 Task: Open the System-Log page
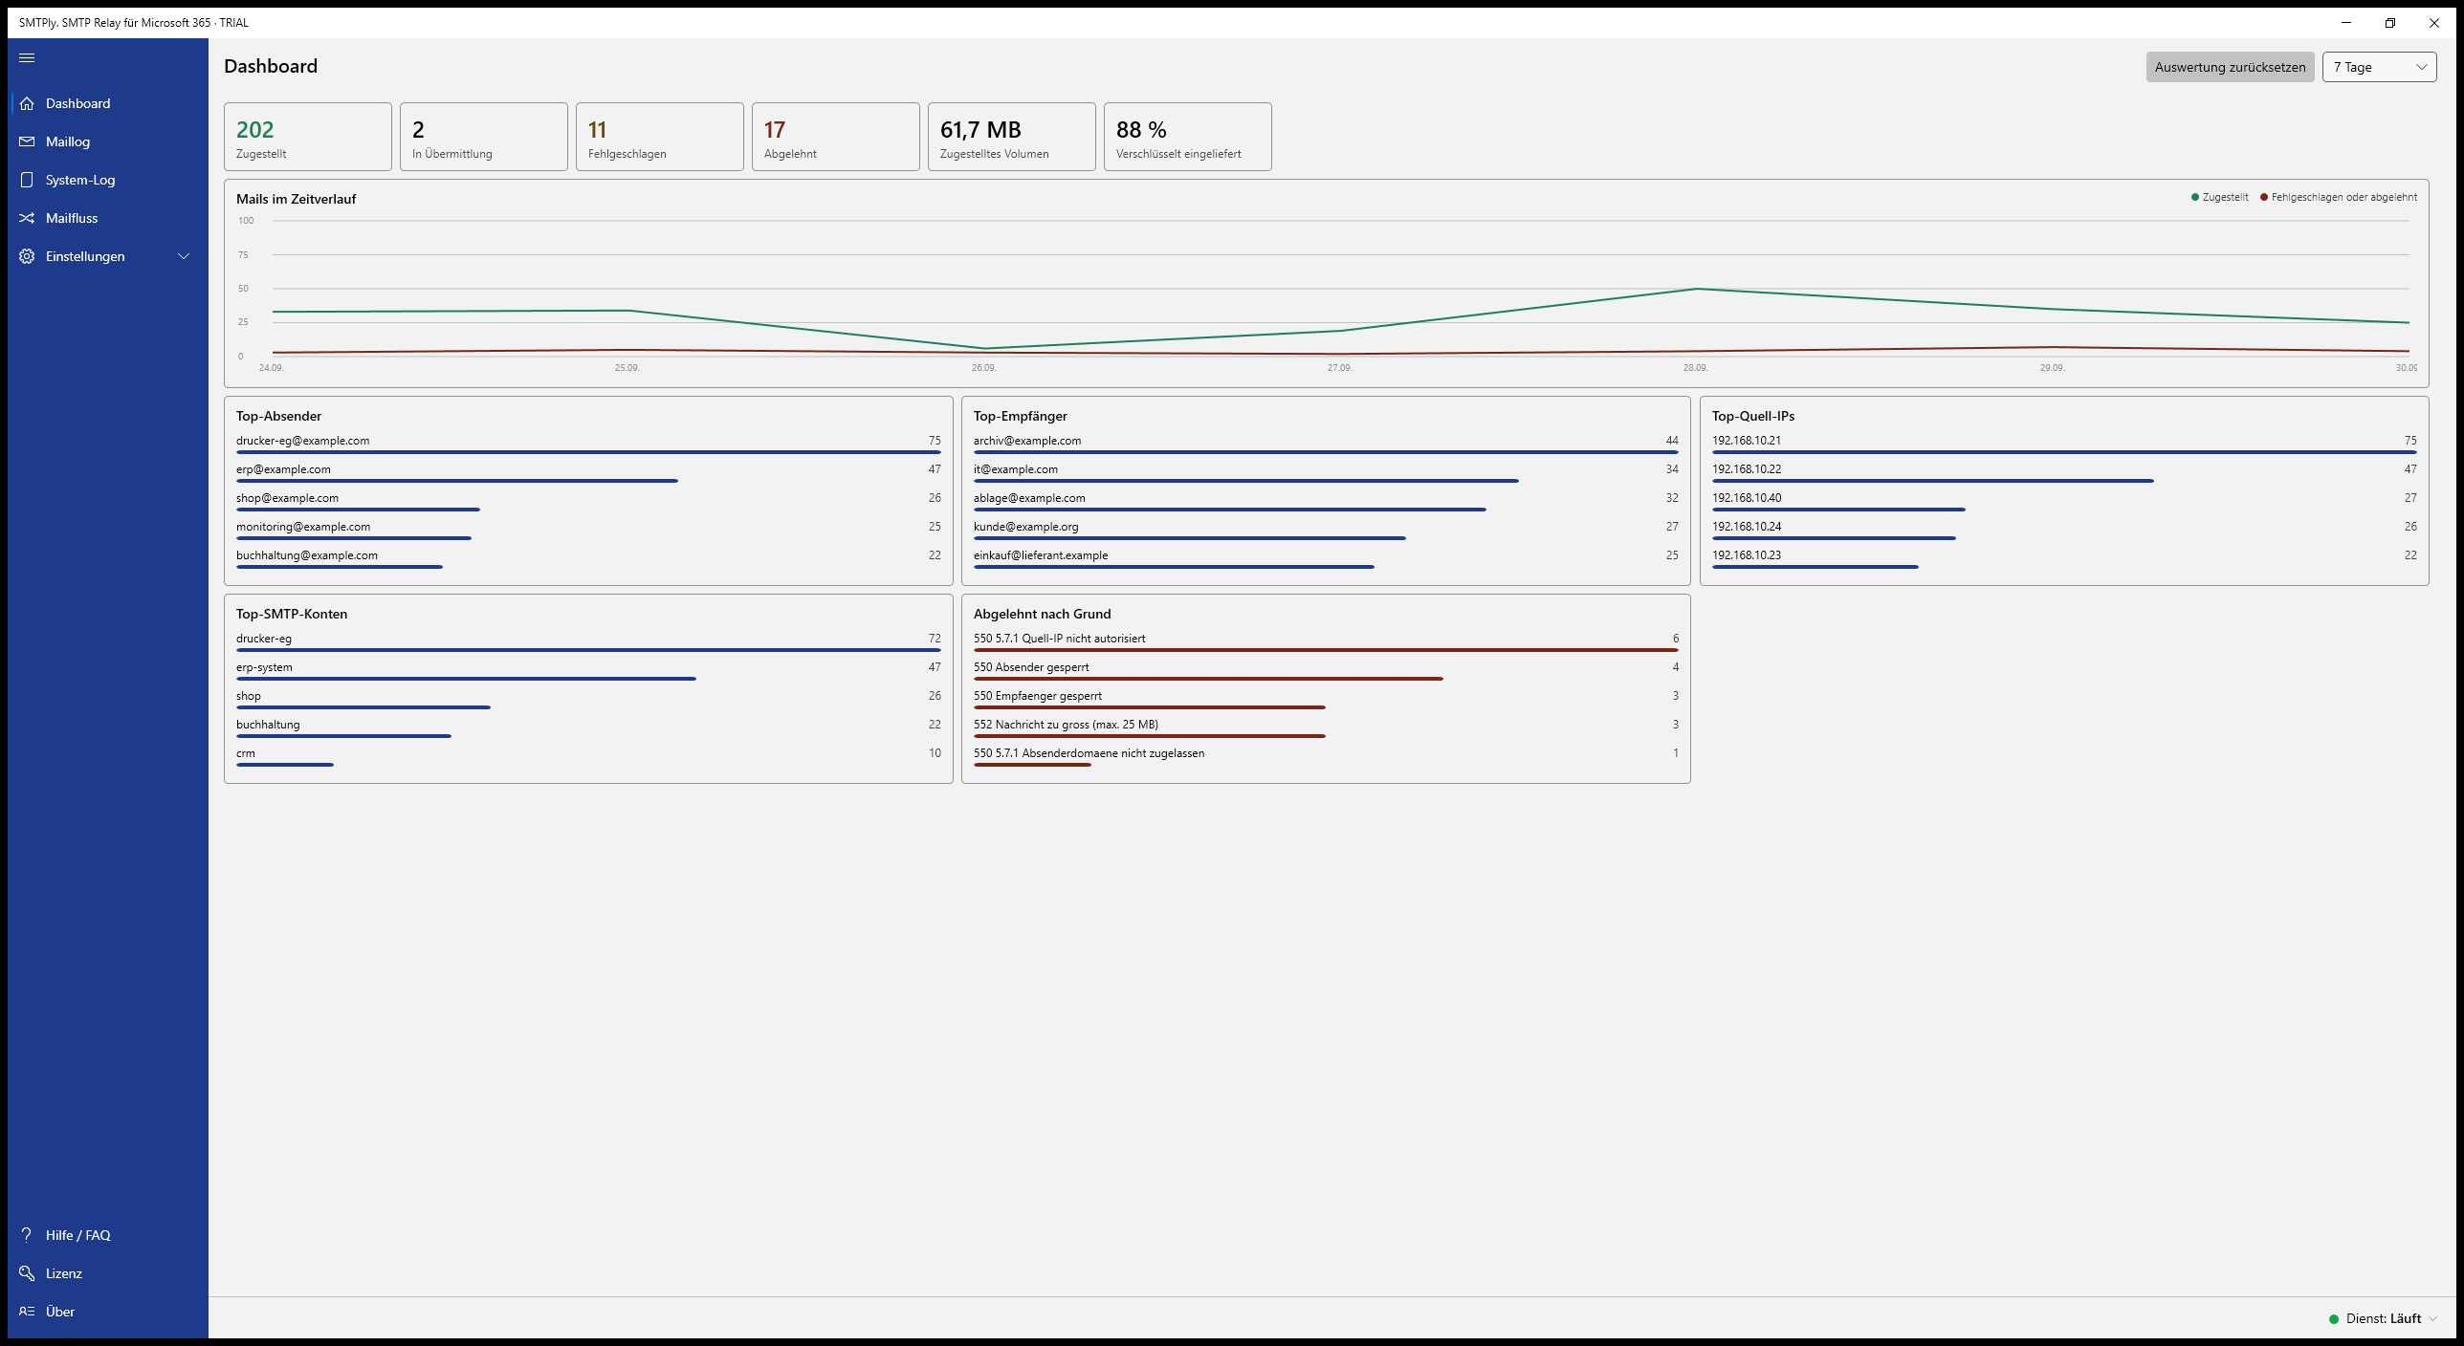108,180
